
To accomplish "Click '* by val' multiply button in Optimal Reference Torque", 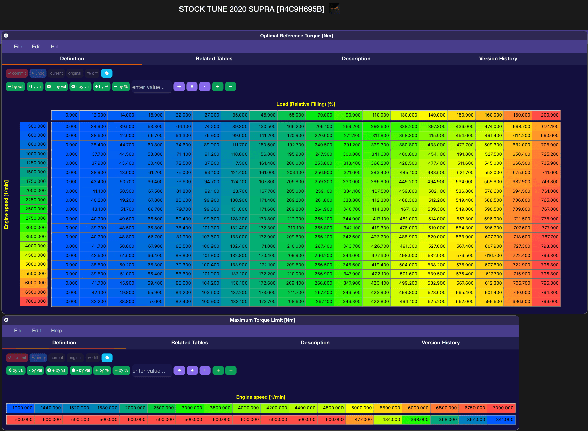I will point(15,87).
